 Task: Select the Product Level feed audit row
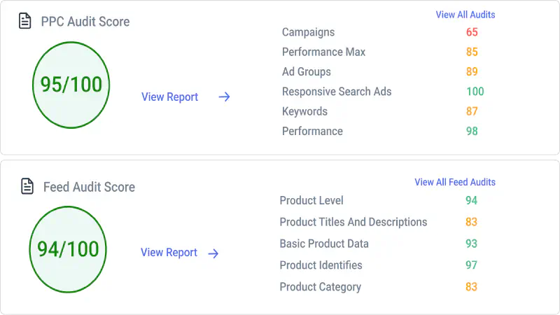(x=379, y=200)
